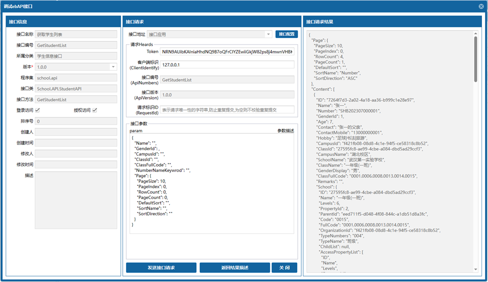The width and height of the screenshot is (488, 282).
Task: Toggle the 登录访问 checkbox
Action: point(38,110)
